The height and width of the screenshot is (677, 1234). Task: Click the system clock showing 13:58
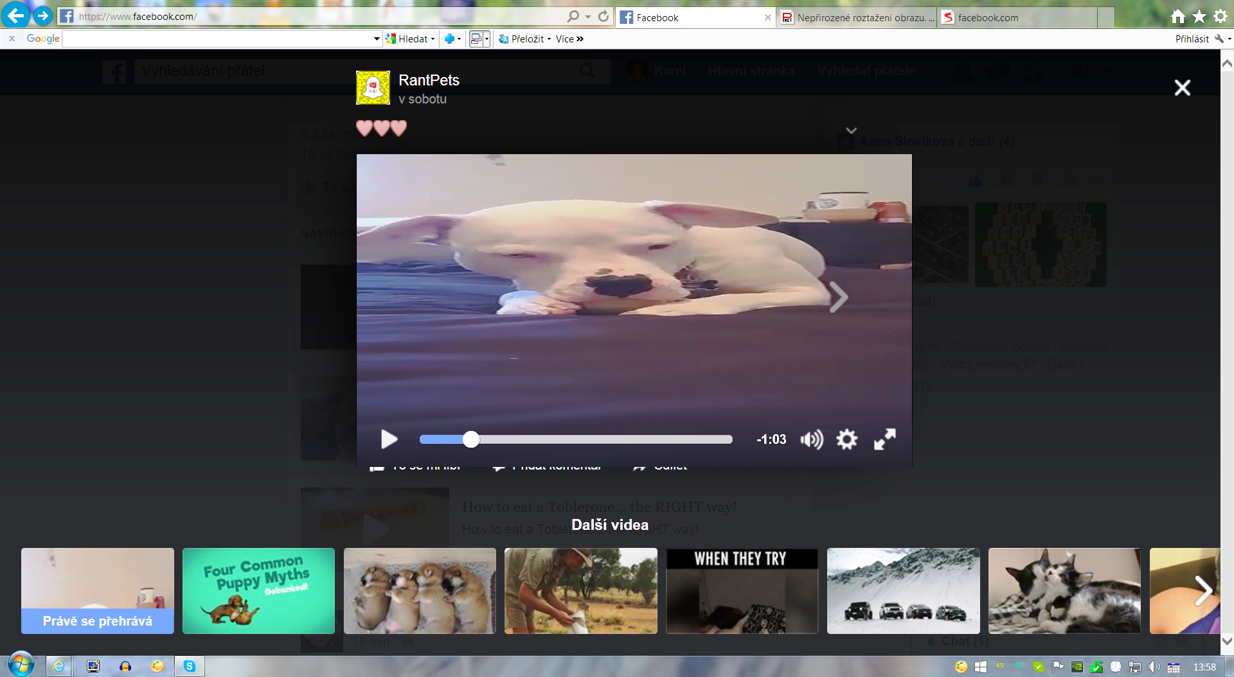tap(1204, 667)
